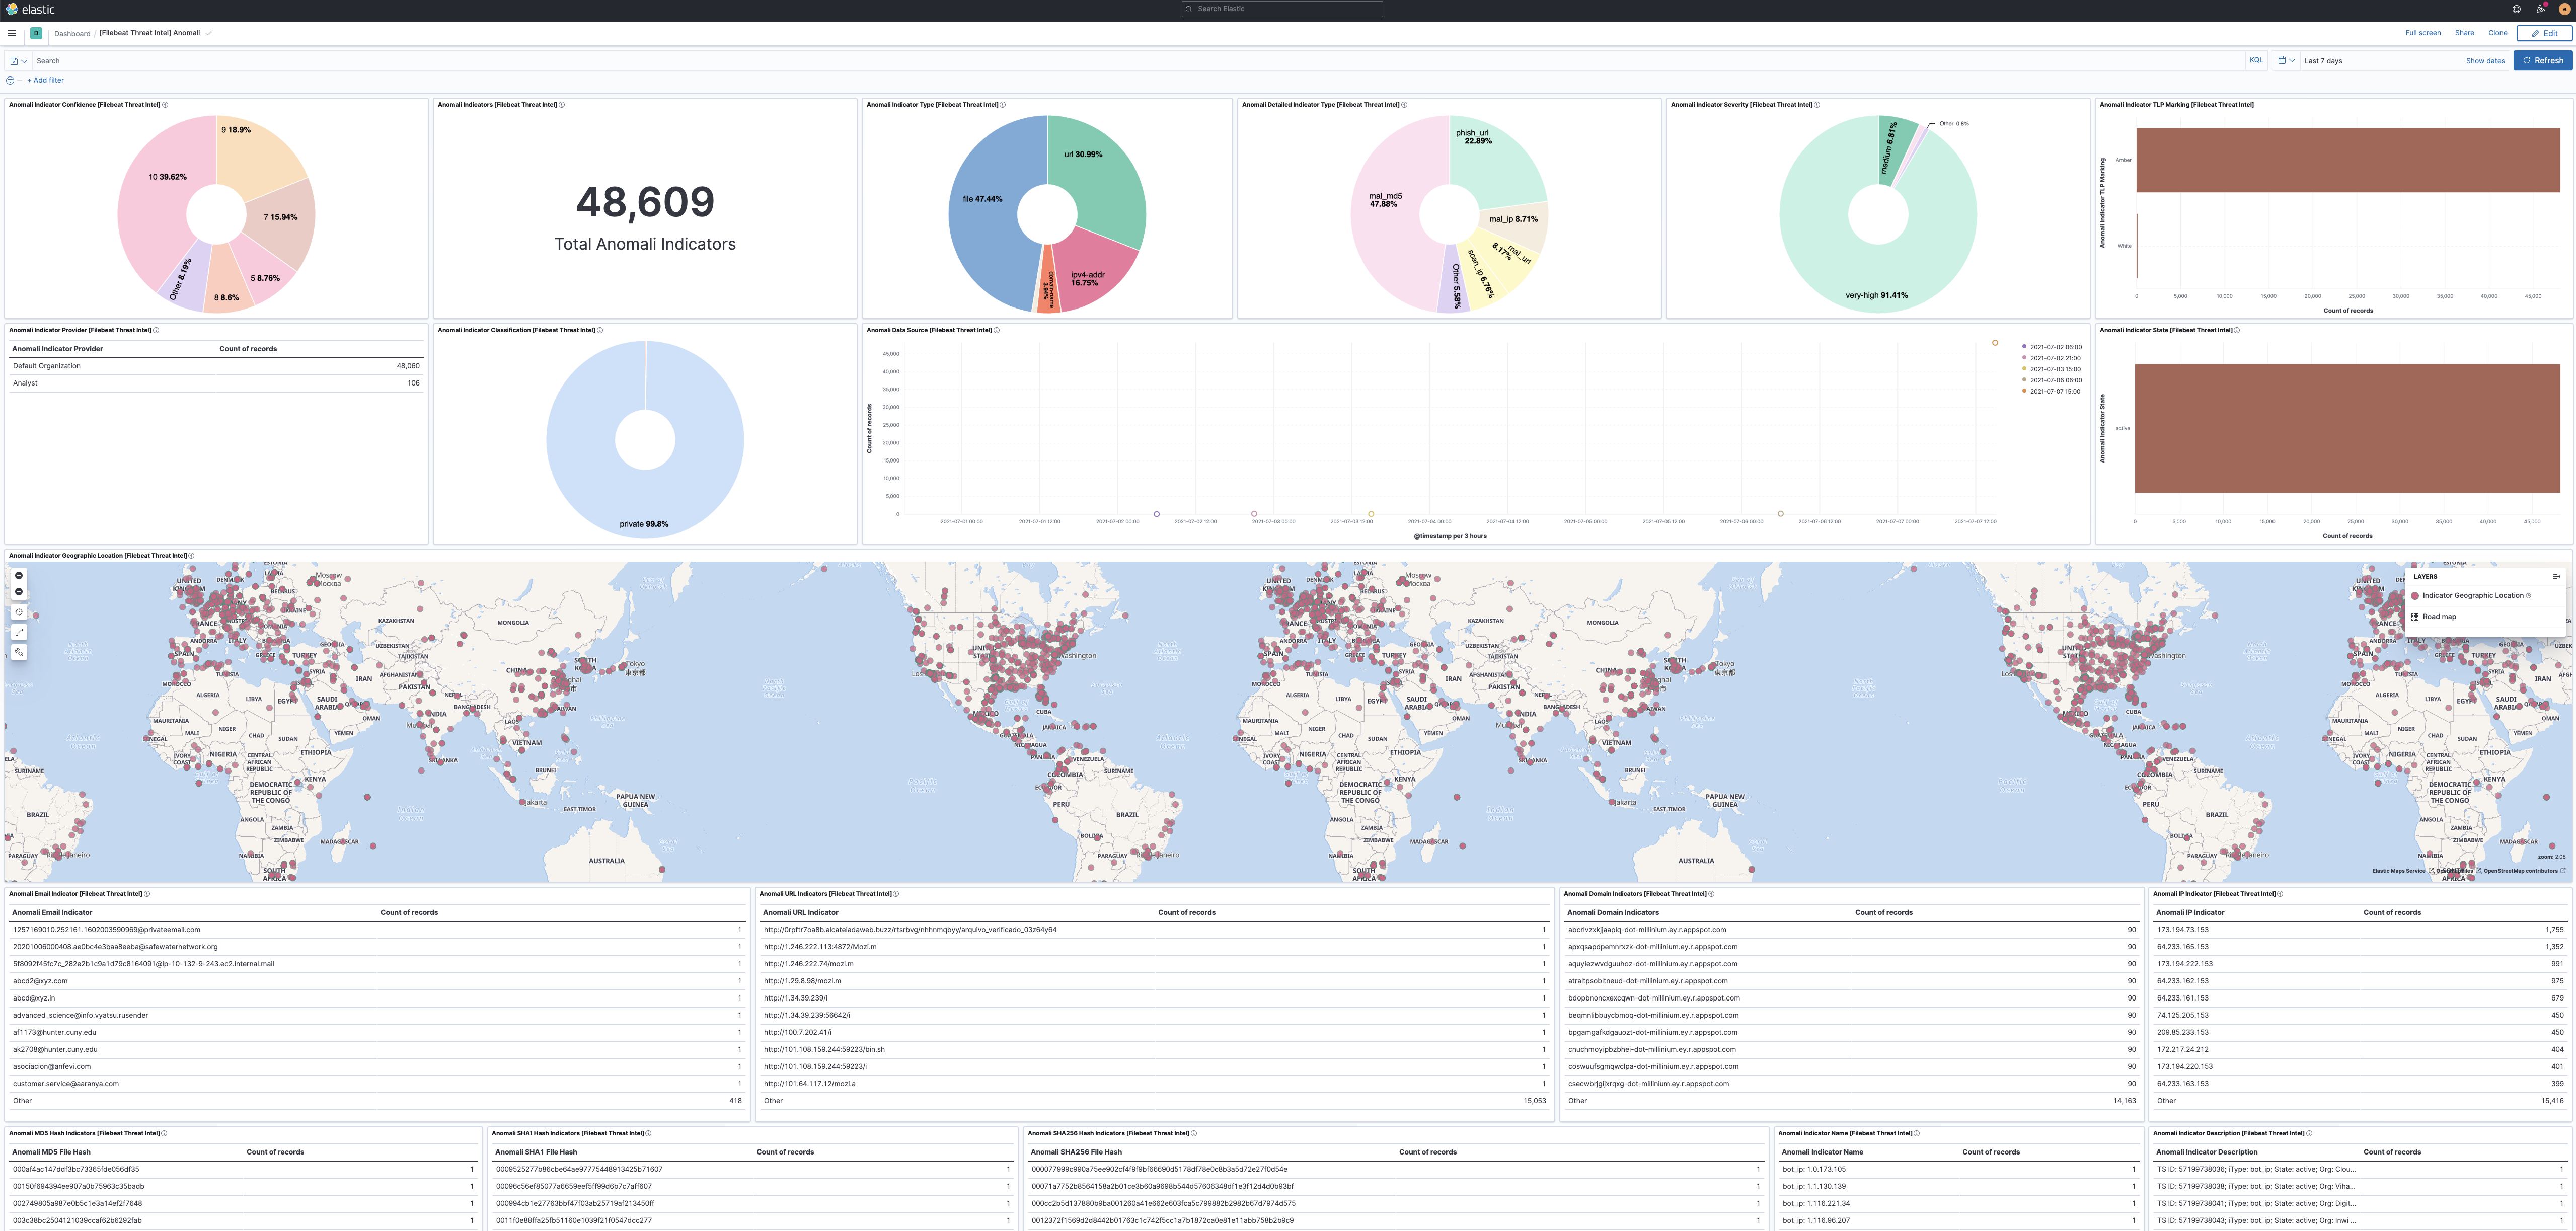Open the main navigation hamburger menu

coord(11,32)
